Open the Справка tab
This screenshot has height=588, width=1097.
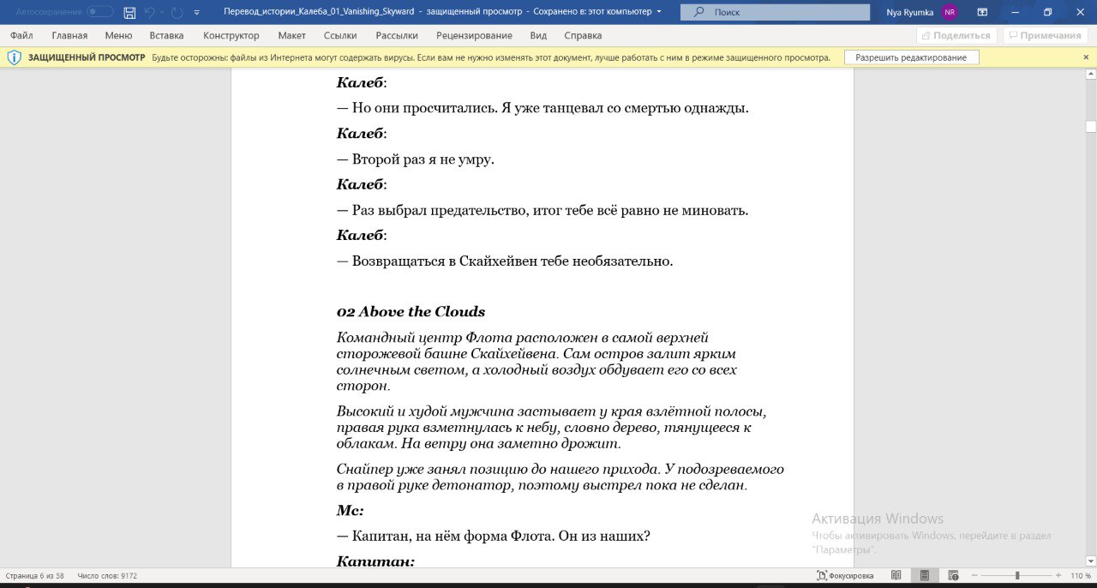pyautogui.click(x=583, y=35)
